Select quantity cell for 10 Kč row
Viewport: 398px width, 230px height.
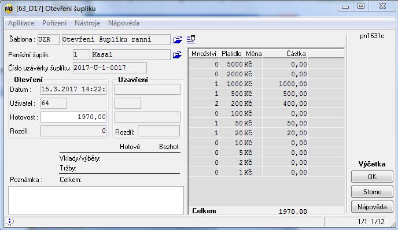coord(204,143)
